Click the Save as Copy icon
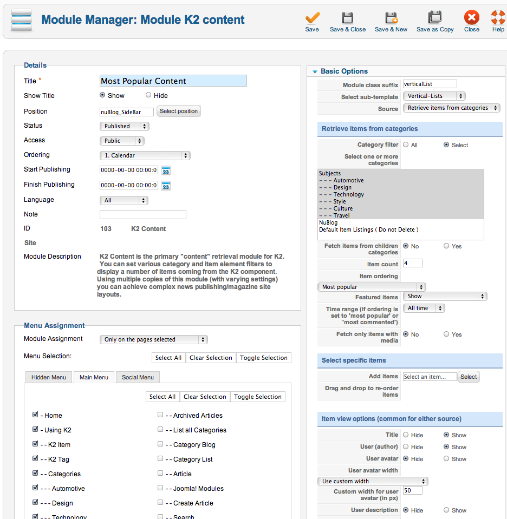This screenshot has height=519, width=507. click(x=435, y=17)
